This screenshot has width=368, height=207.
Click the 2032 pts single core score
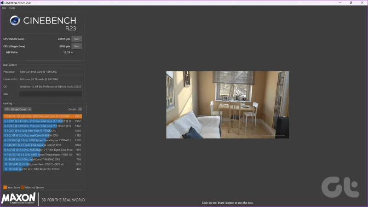click(x=64, y=46)
